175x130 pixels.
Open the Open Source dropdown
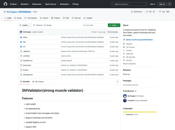click(51, 4)
